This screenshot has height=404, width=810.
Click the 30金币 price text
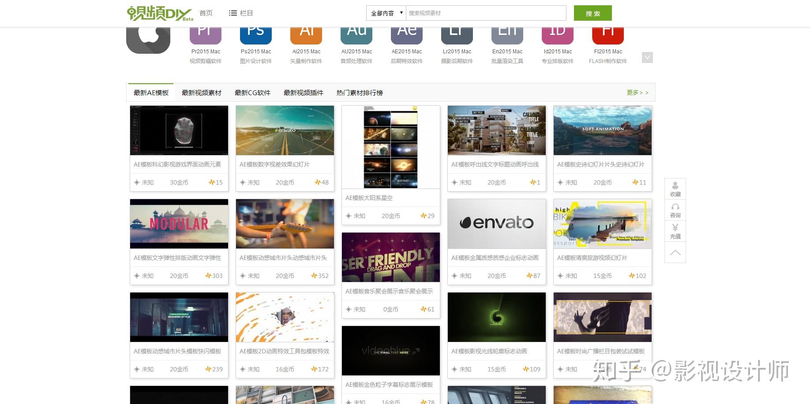tap(179, 182)
